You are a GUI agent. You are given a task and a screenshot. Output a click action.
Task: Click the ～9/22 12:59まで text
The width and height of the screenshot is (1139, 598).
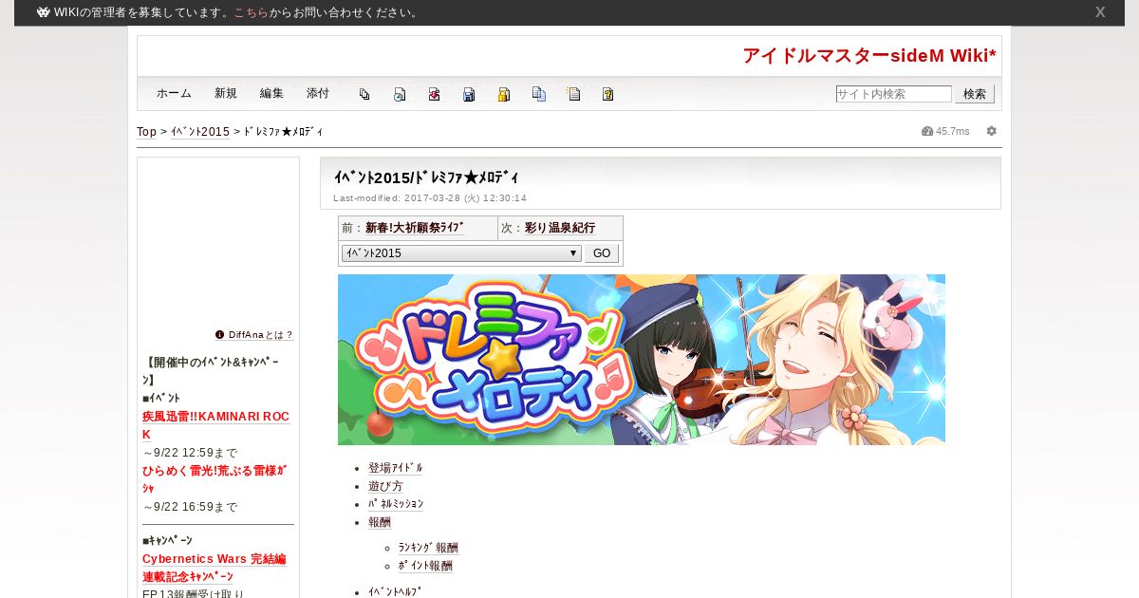click(190, 453)
